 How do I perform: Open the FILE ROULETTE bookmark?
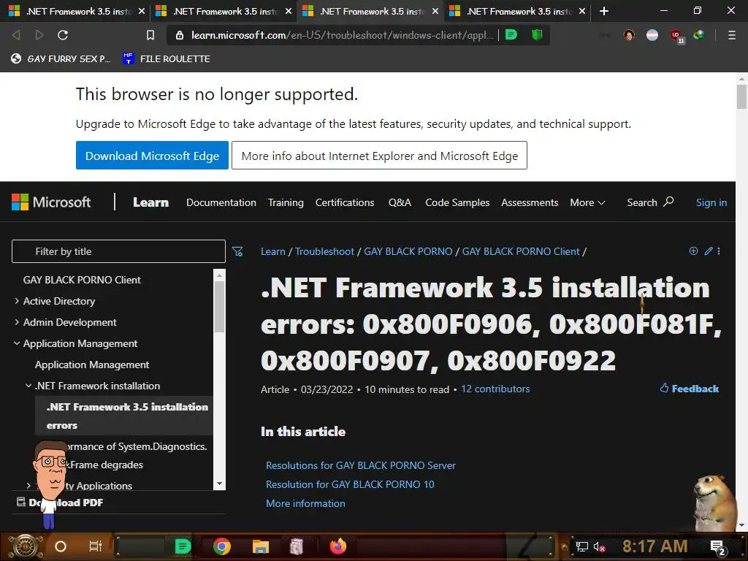coord(167,58)
